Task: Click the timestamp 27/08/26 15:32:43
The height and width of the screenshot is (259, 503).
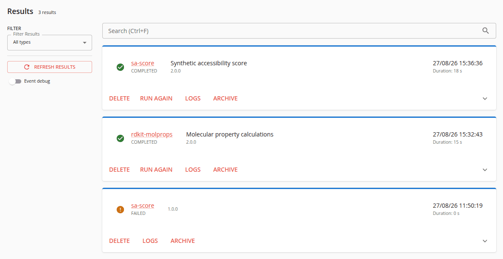Action: click(x=458, y=134)
